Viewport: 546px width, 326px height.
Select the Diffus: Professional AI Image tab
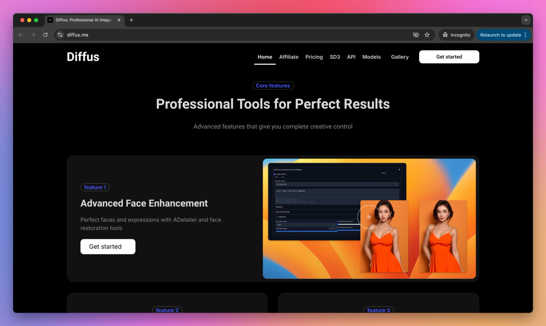84,20
